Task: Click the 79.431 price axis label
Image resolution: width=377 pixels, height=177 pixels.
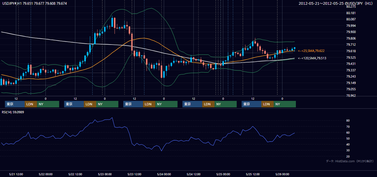Action: tap(351, 64)
